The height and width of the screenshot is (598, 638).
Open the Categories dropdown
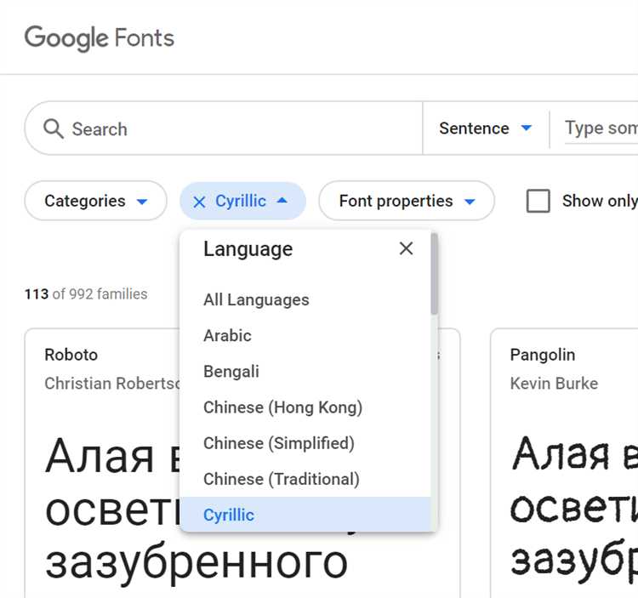95,201
